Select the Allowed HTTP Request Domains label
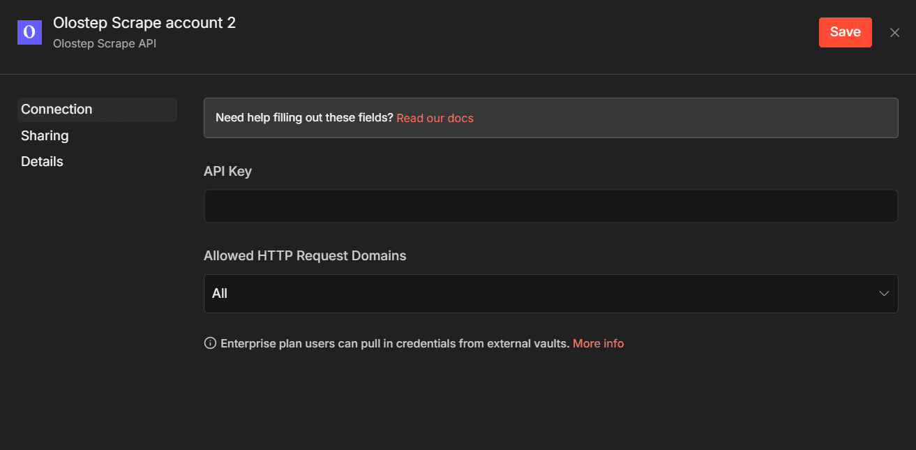Screen dimensions: 916x450 pos(305,256)
